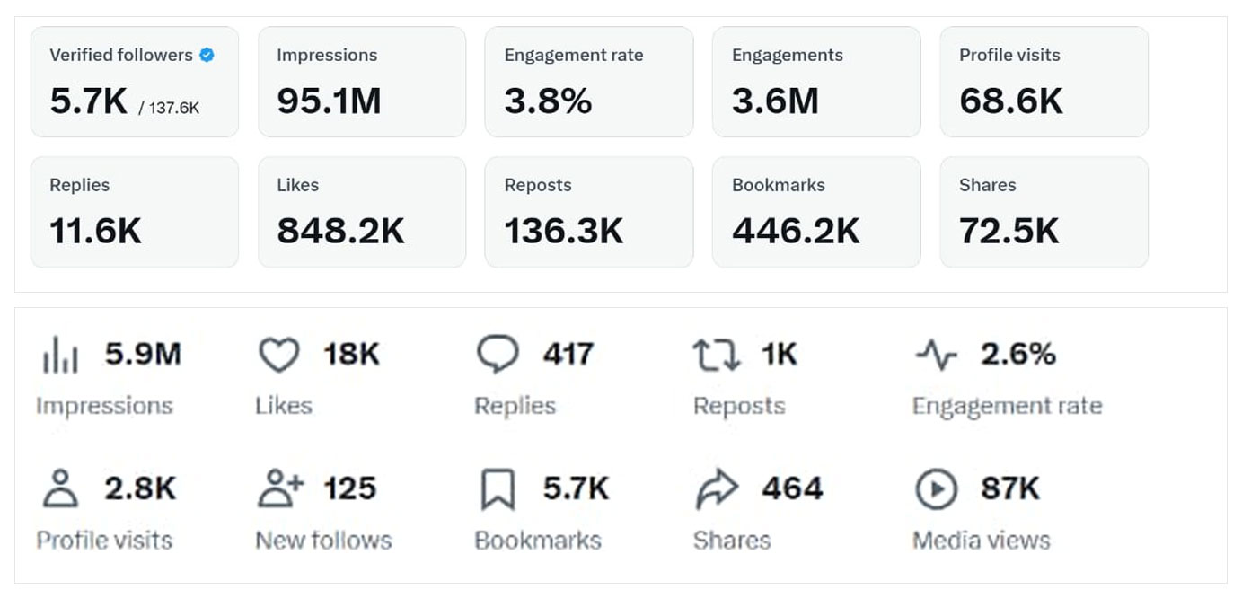1242x598 pixels.
Task: Click the Profile visits person icon
Action: 60,489
